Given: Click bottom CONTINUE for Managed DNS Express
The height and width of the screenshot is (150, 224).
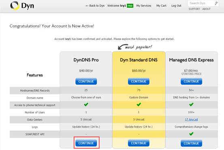Looking at the screenshot, I should (x=191, y=143).
